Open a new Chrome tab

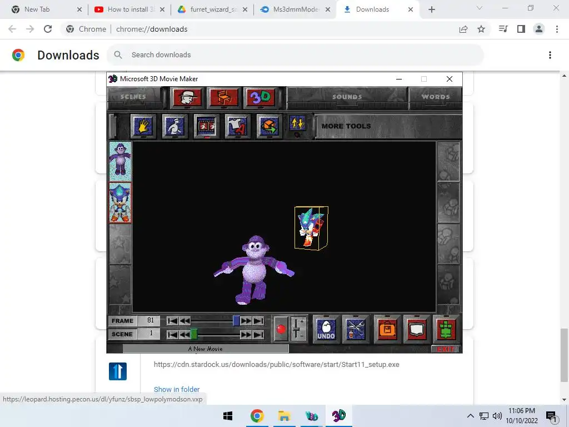click(x=431, y=10)
